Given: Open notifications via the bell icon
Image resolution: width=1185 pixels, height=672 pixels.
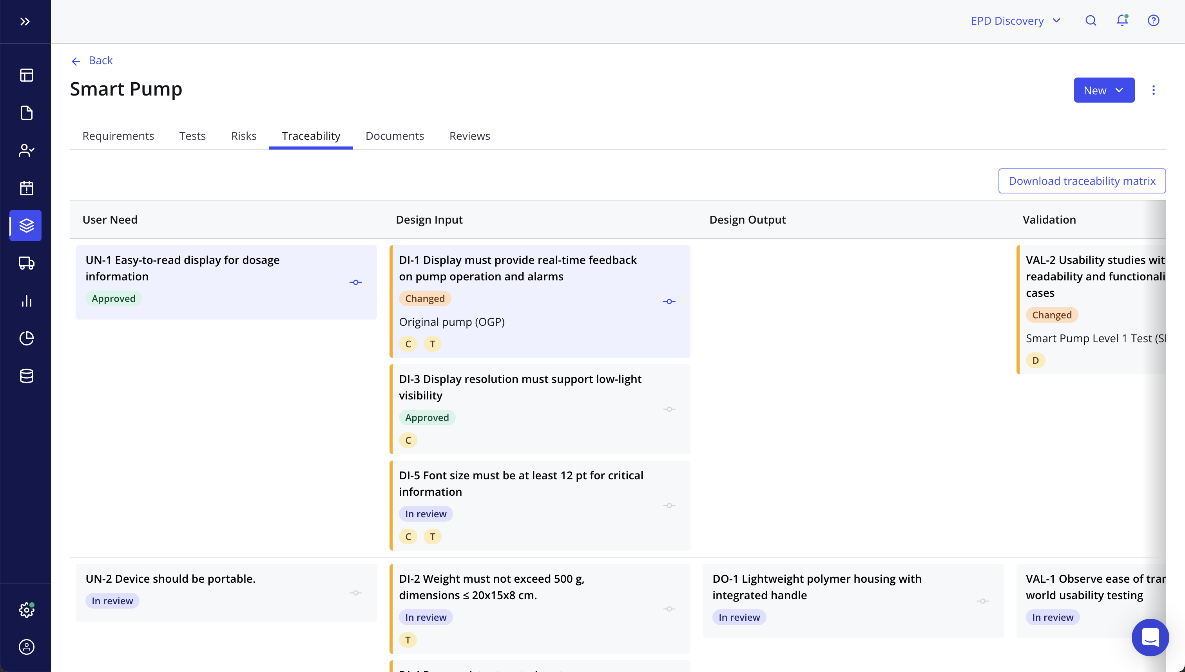Looking at the screenshot, I should [1122, 20].
